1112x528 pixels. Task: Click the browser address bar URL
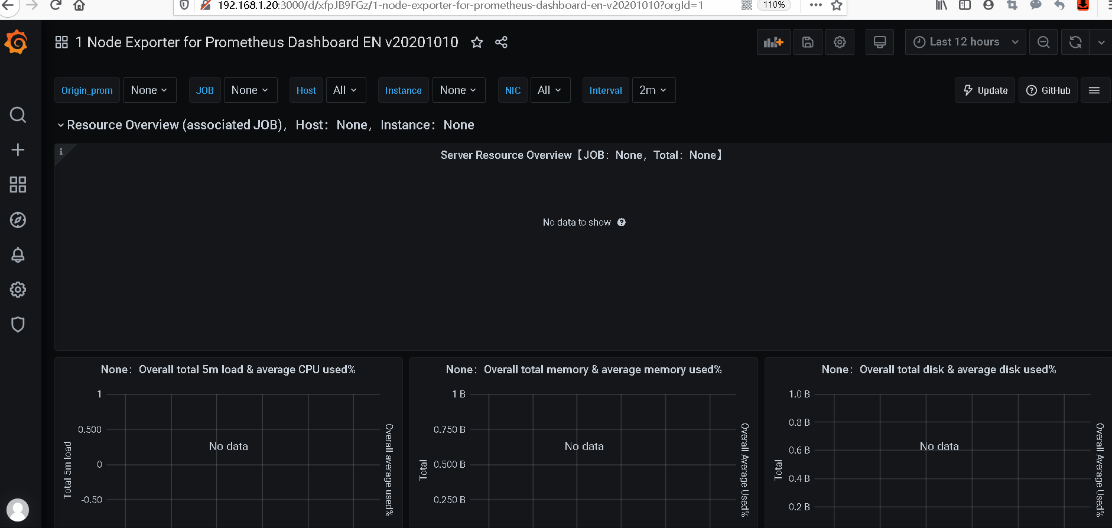(460, 5)
